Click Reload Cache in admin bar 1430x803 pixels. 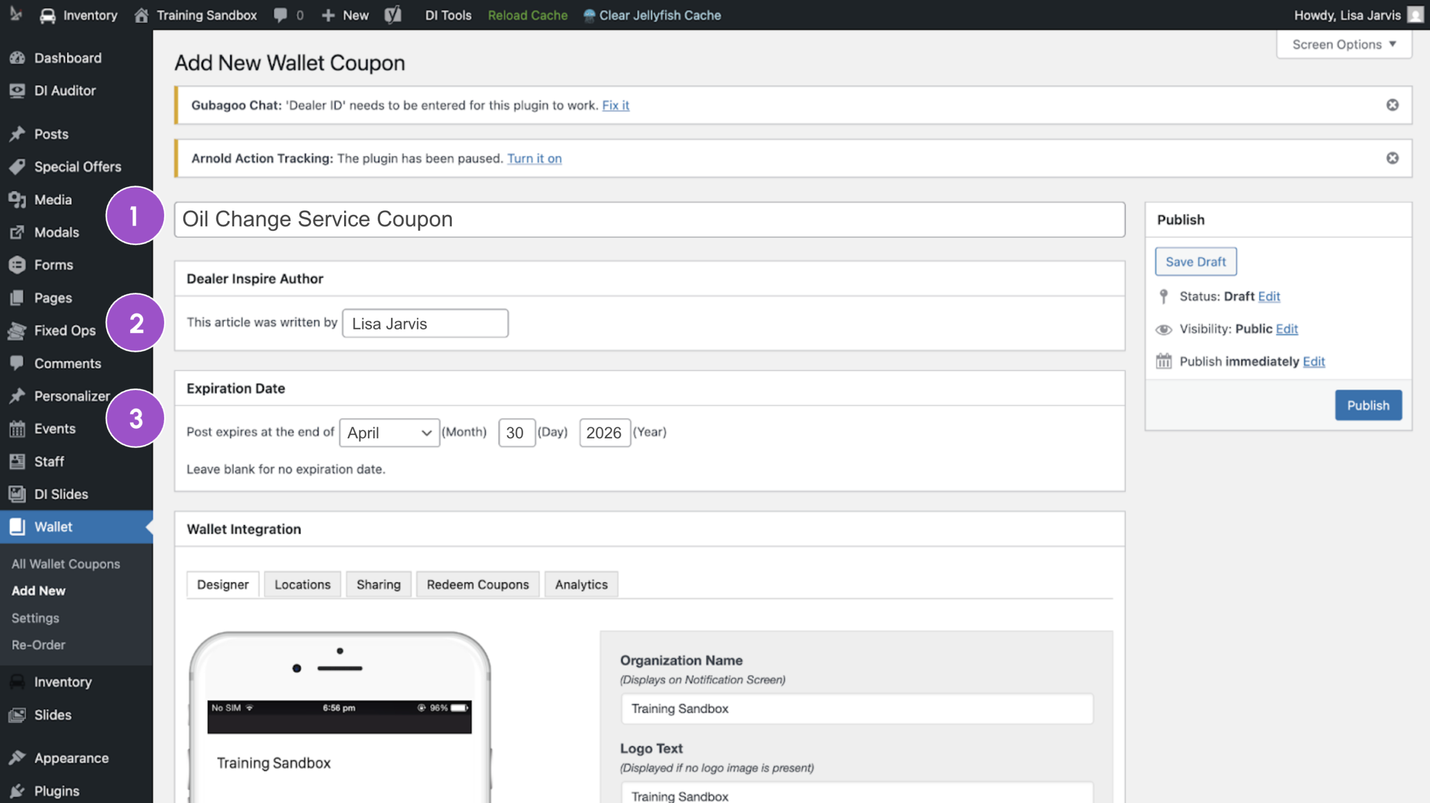(x=528, y=15)
